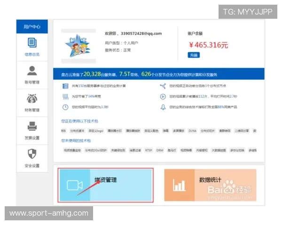Screen dimensions: 282x225
Task: Open 财务管理 money bag icon
Action: (32, 98)
